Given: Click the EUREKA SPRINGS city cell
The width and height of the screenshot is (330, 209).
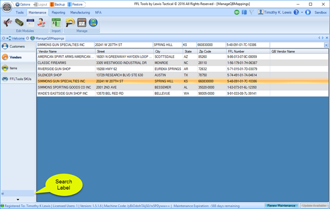Looking at the screenshot, I should (168, 69).
